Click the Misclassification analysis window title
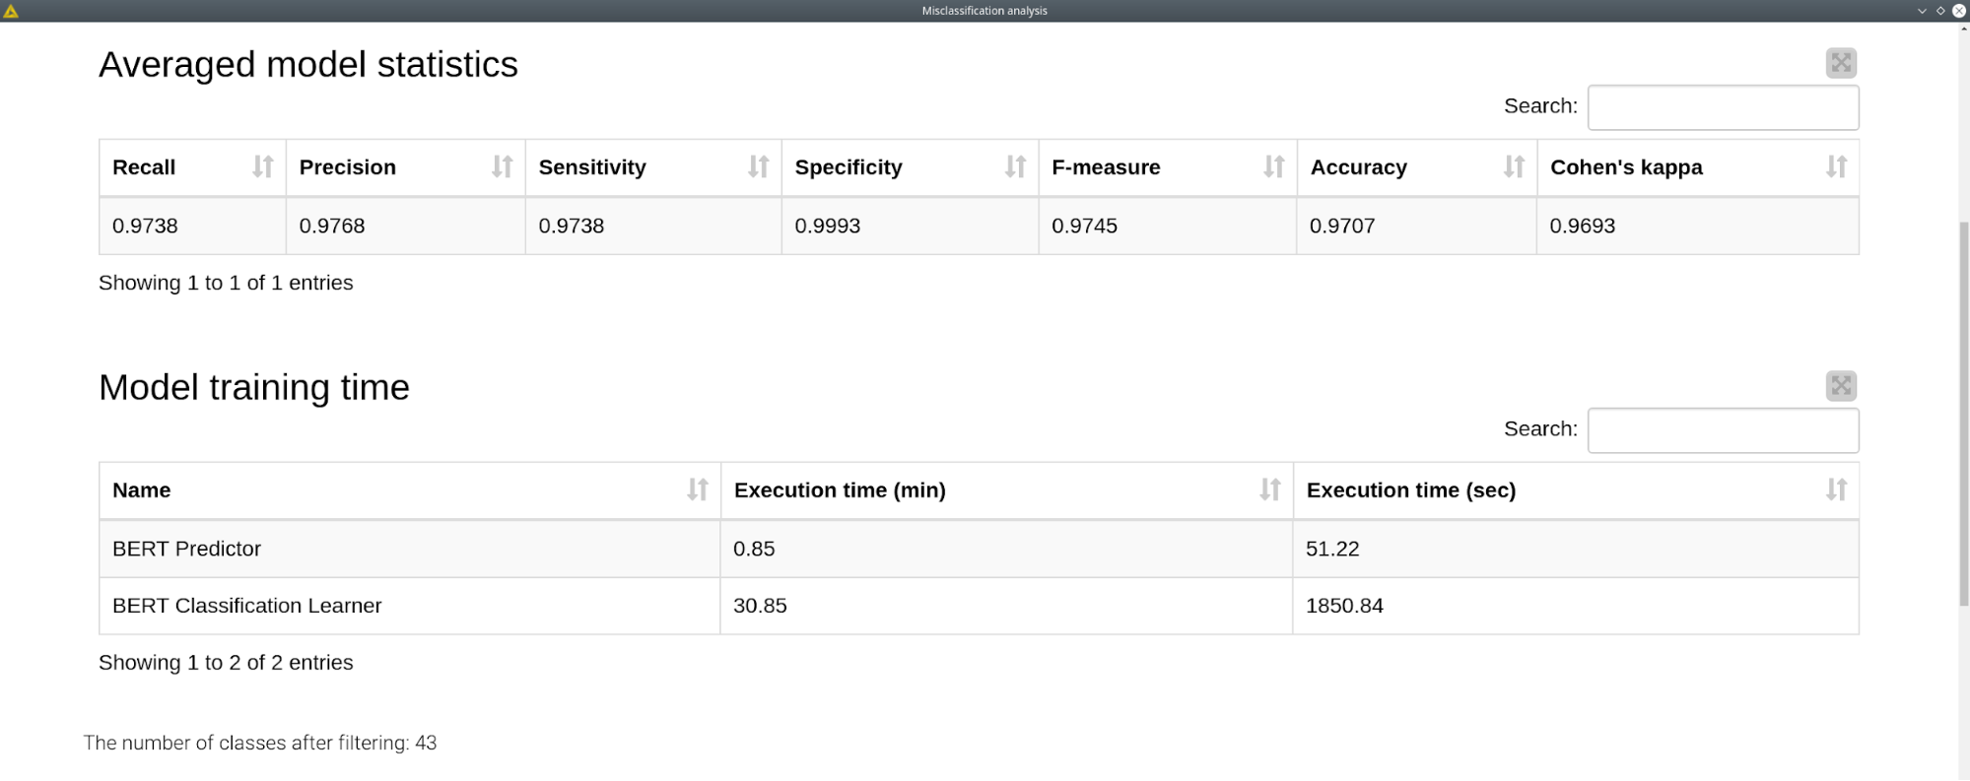This screenshot has width=1970, height=781. coord(985,11)
